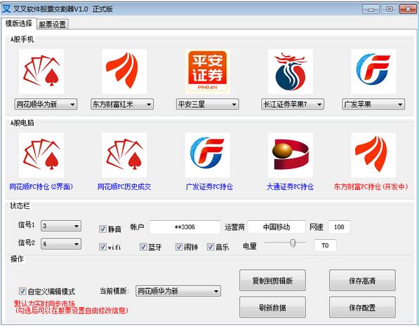Click the icon above 同花顺PC持仓(2界面)
The width and height of the screenshot is (419, 326).
(x=41, y=155)
